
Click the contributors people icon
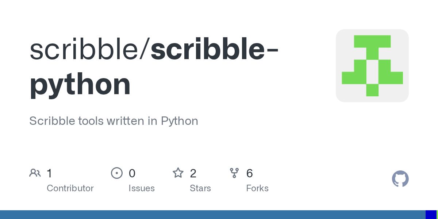35,173
